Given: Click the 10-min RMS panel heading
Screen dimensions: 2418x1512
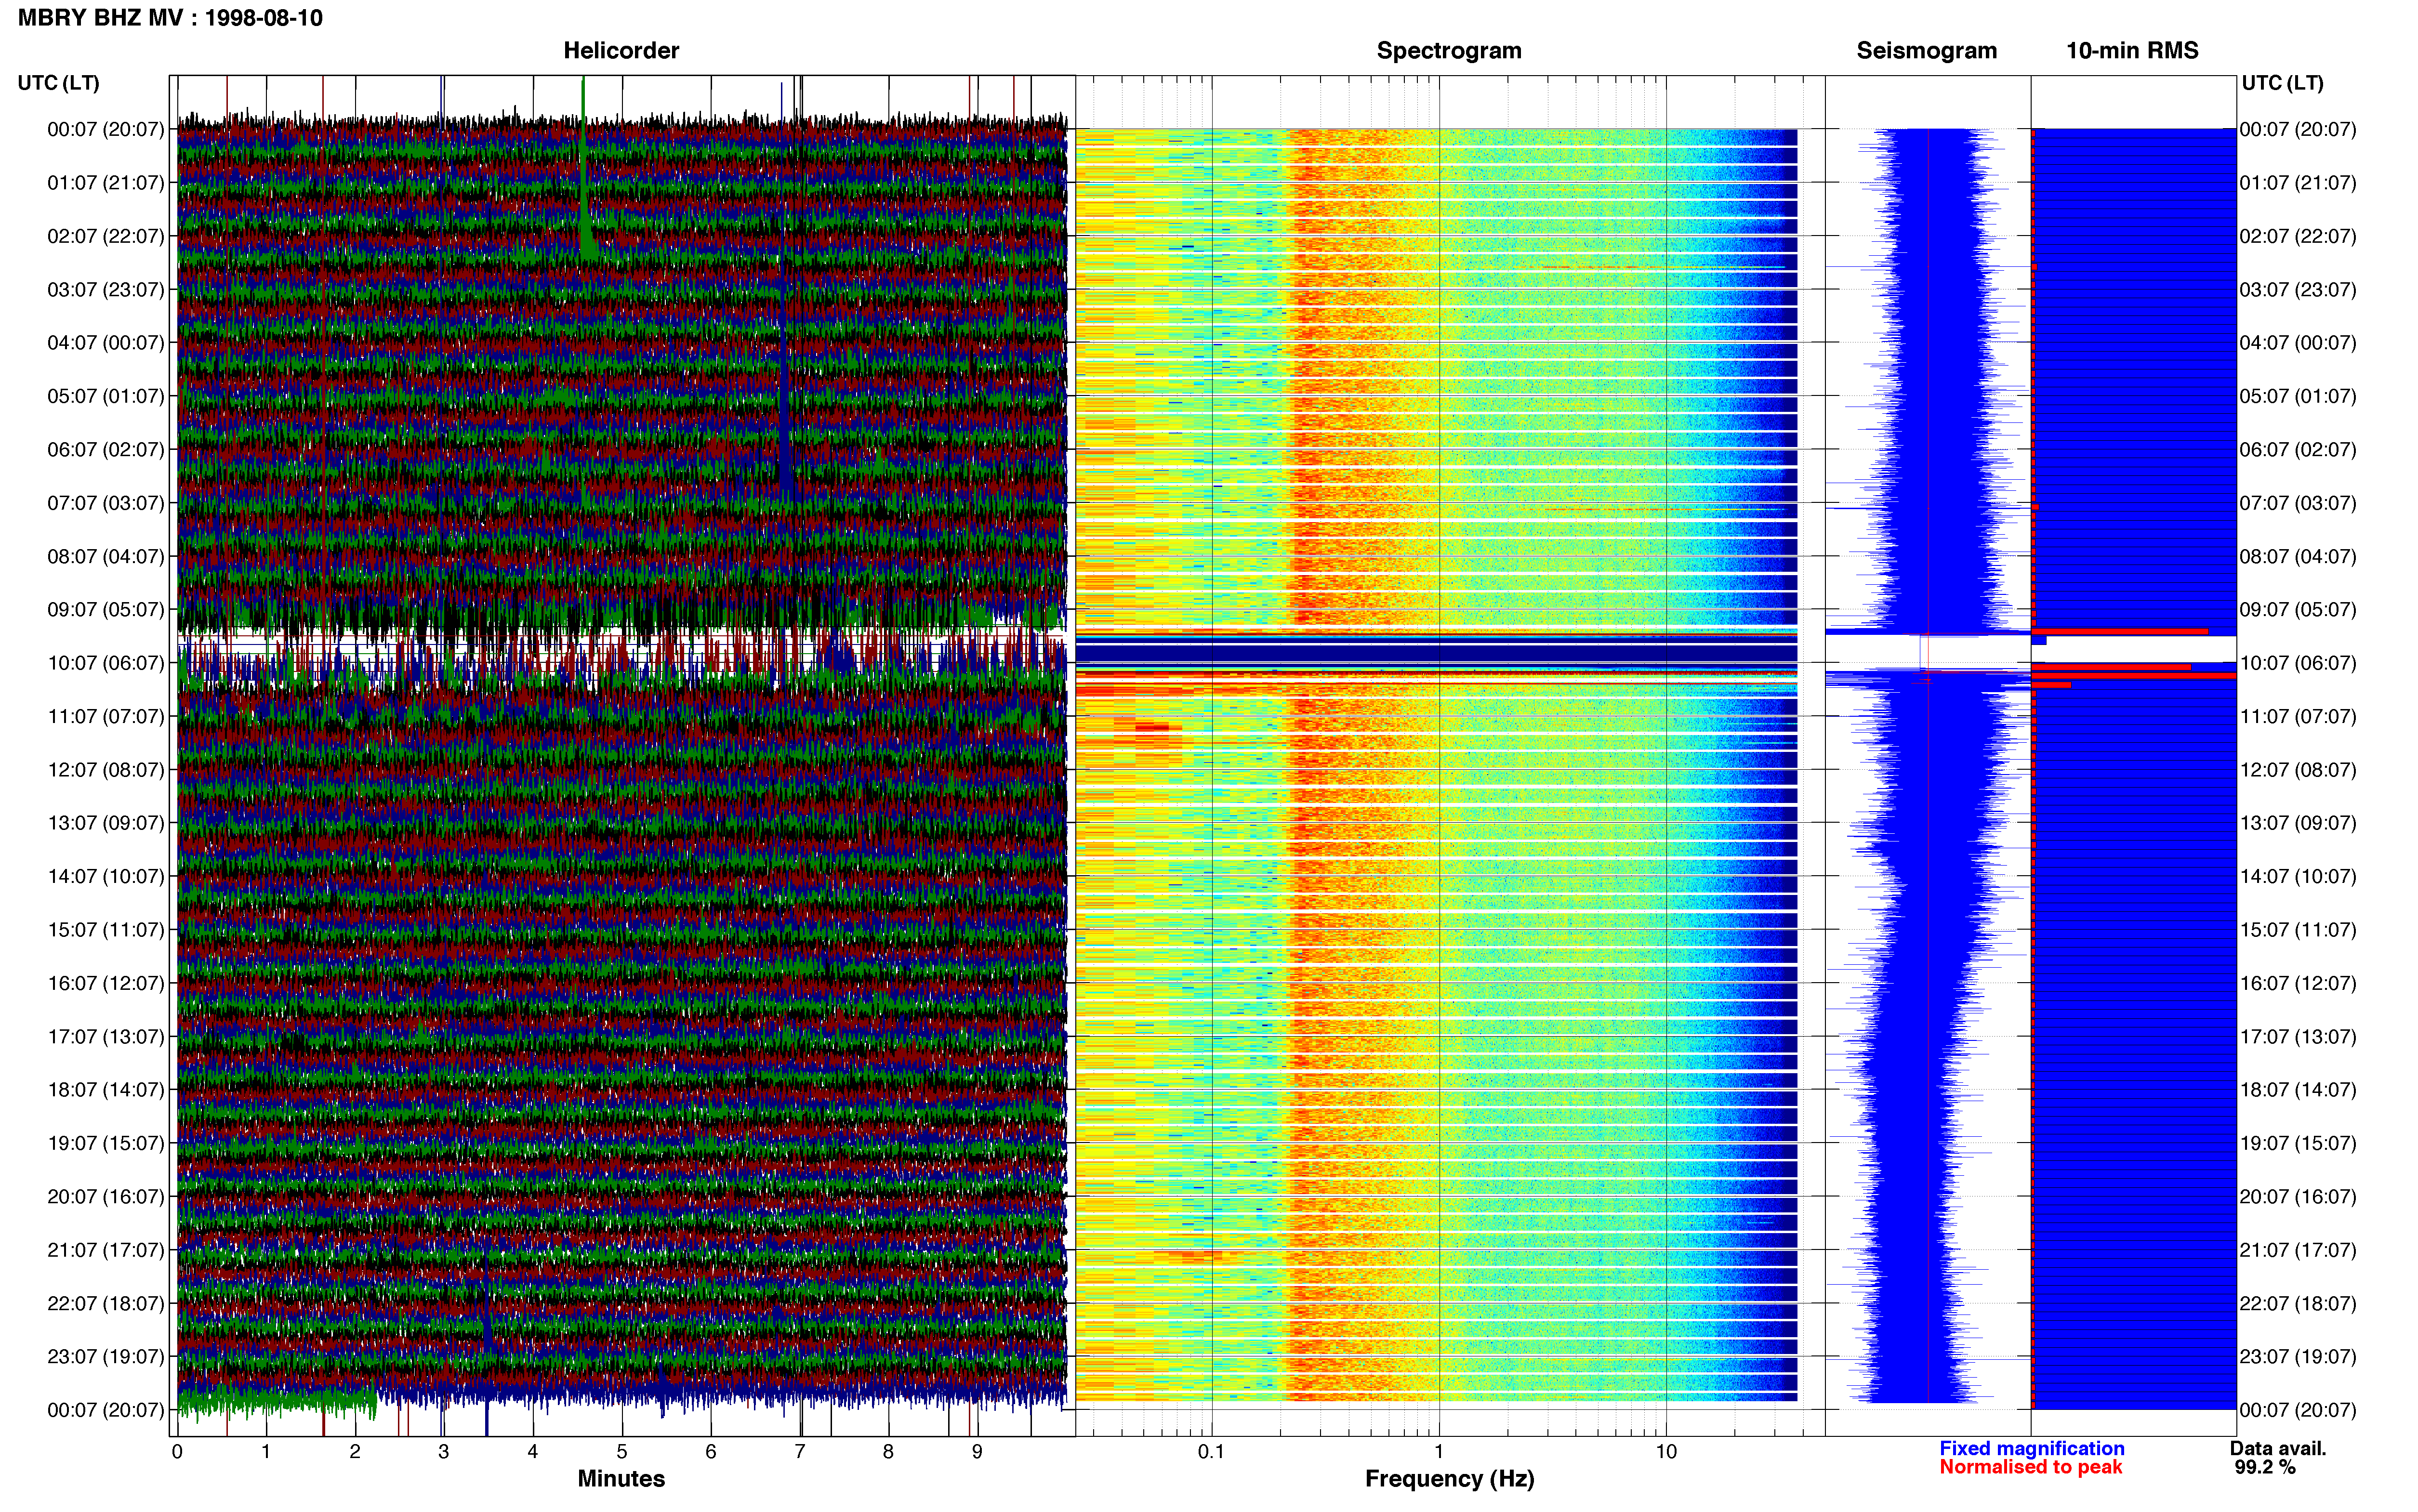Looking at the screenshot, I should coord(2132,50).
